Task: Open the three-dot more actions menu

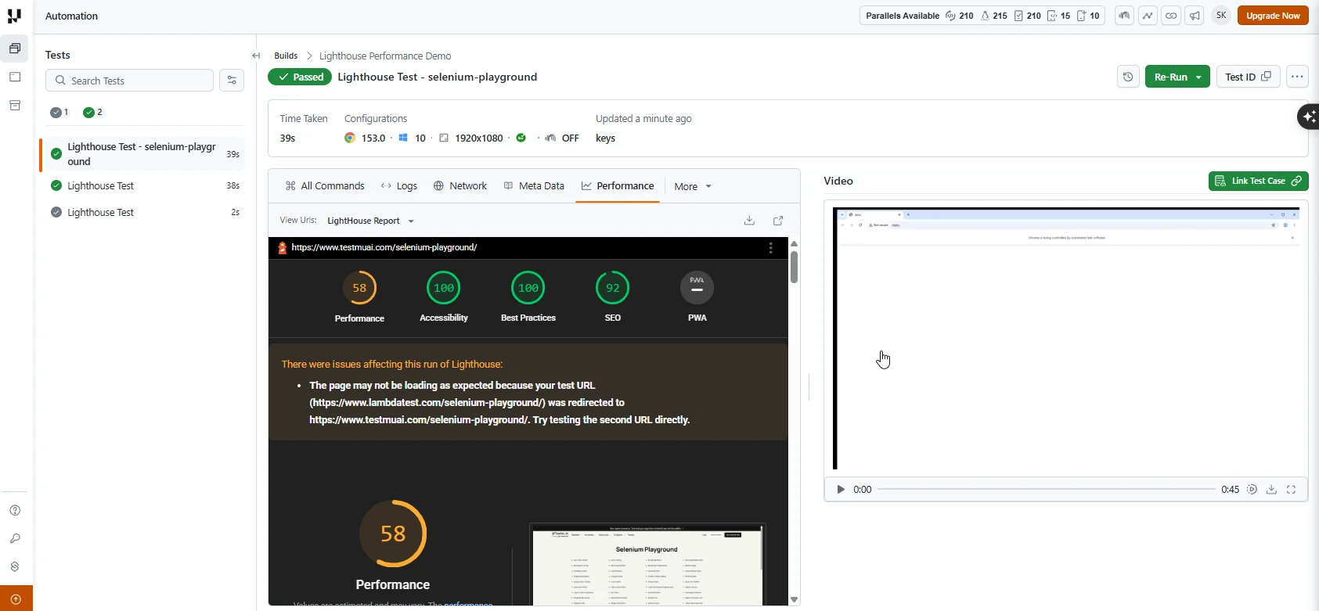Action: click(x=1297, y=77)
